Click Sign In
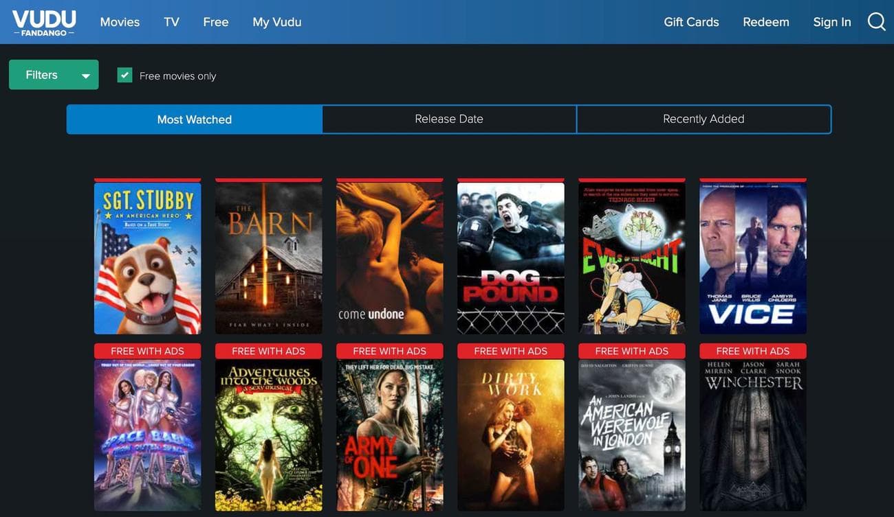This screenshot has height=517, width=894. [831, 22]
